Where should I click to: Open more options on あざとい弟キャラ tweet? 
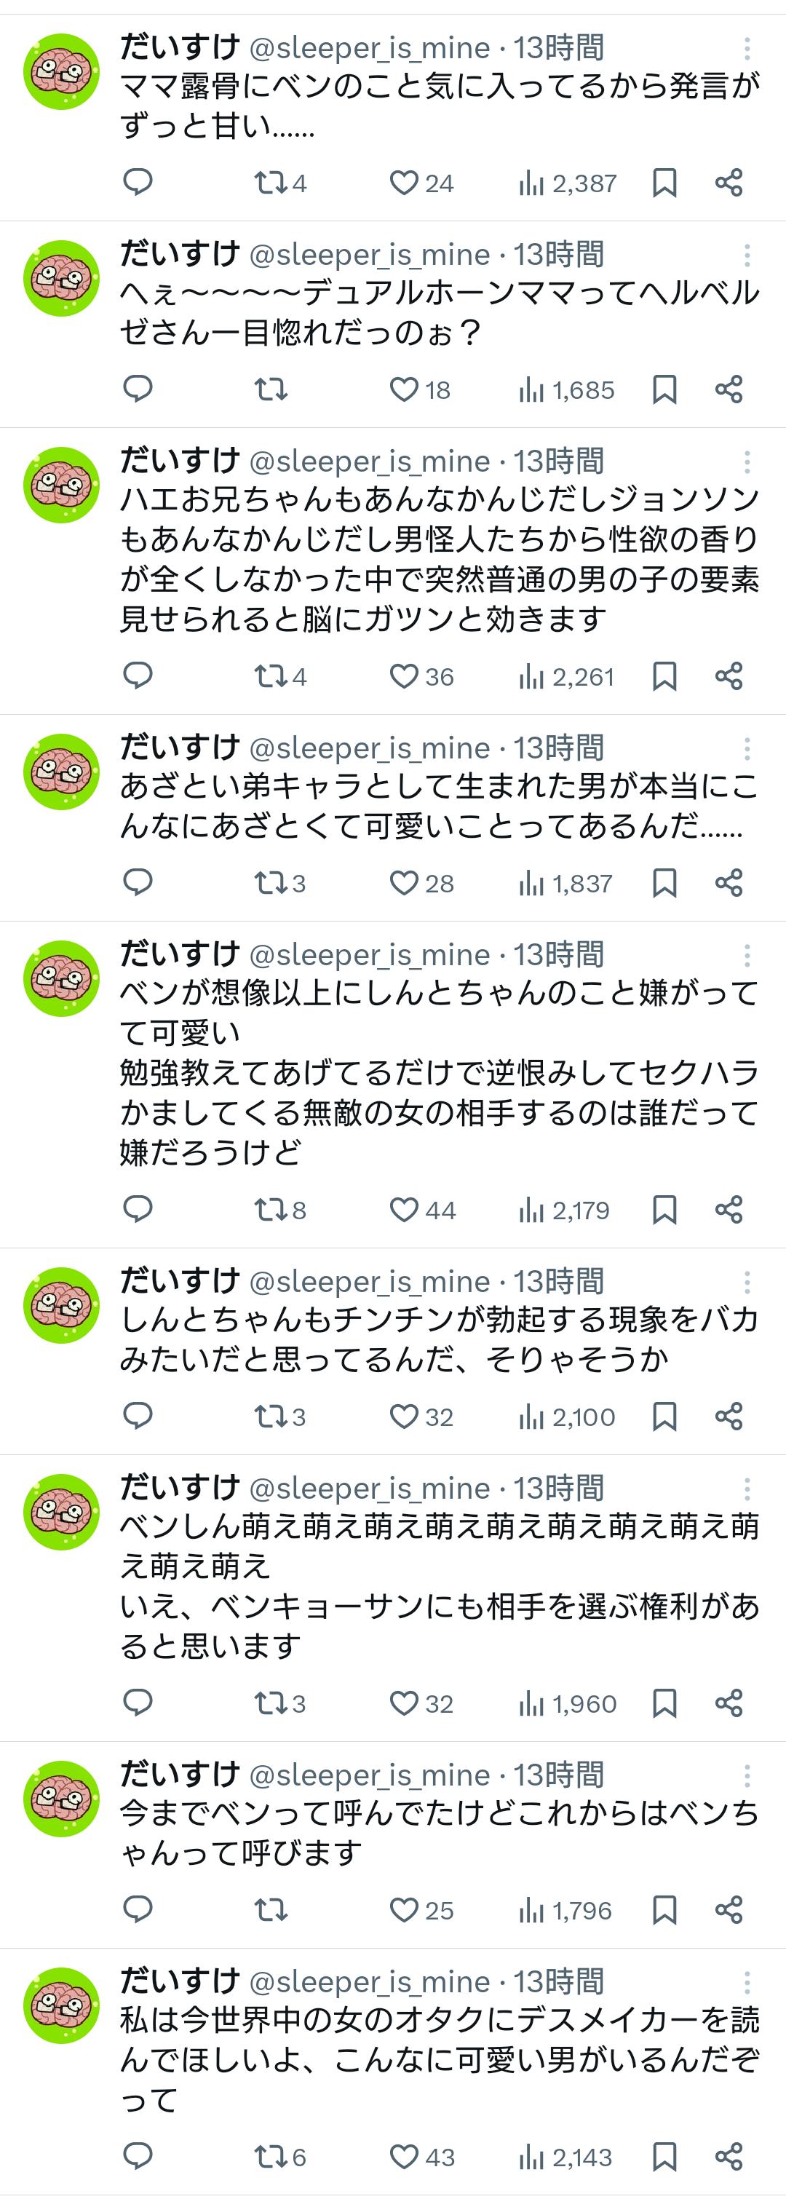(747, 749)
